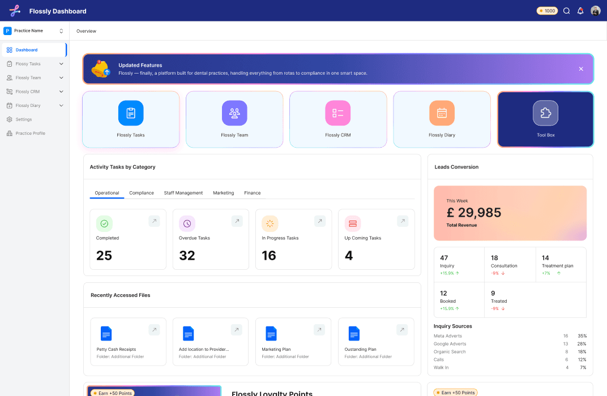The image size is (607, 396).
Task: Open Flossly CRM via the pink card icon
Action: (x=338, y=113)
